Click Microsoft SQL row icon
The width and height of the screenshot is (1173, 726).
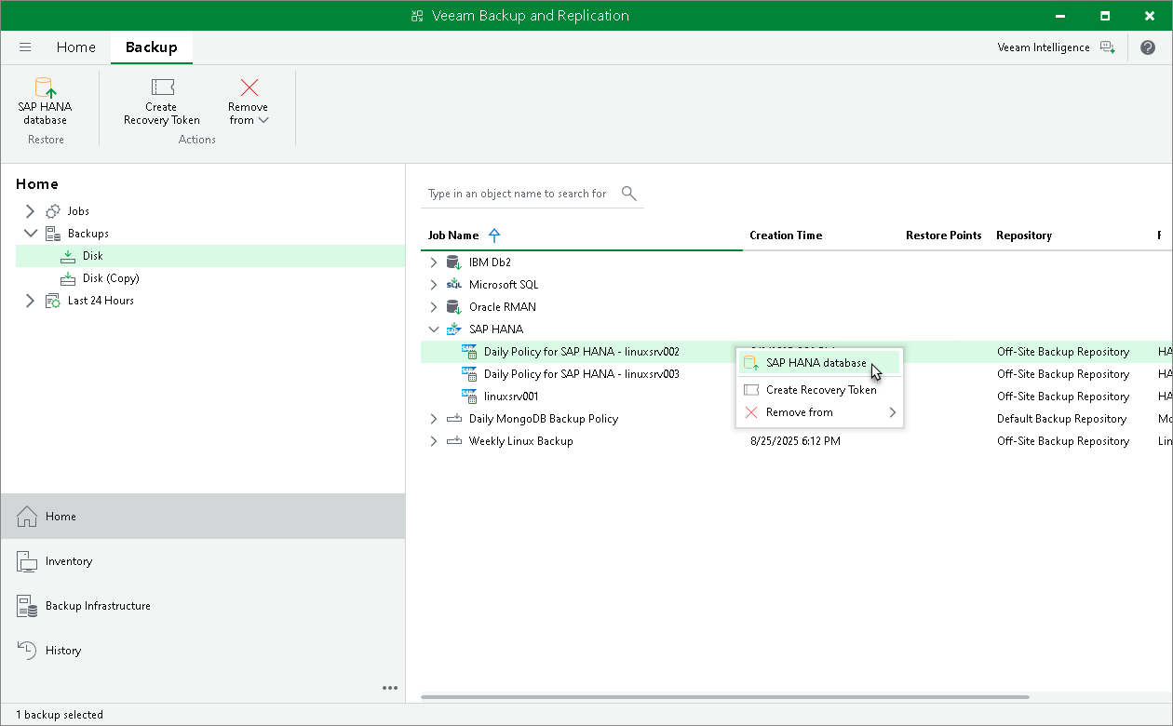454,285
